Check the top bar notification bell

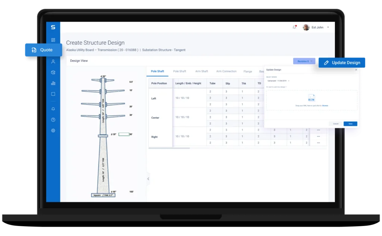294,27
